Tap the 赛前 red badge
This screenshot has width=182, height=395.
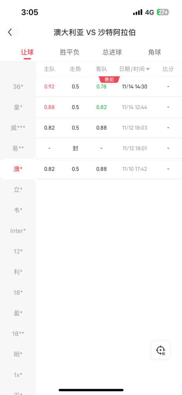pyautogui.click(x=110, y=80)
